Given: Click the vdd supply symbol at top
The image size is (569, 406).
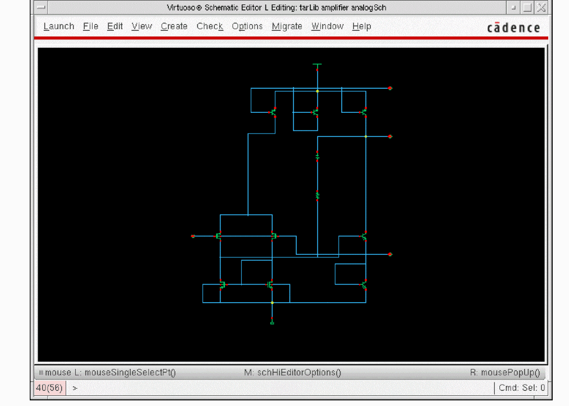Looking at the screenshot, I should click(317, 66).
